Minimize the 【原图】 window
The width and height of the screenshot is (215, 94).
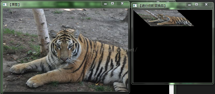(x=105, y=4)
